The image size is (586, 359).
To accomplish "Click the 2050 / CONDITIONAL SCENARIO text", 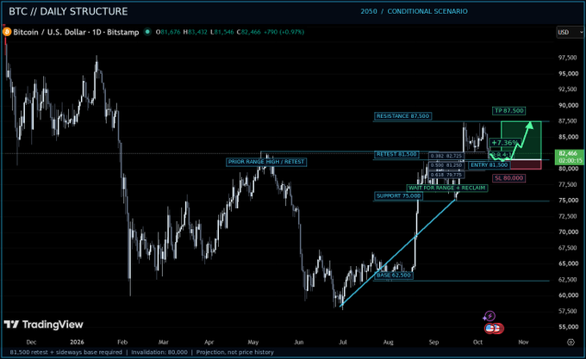I will click(414, 11).
